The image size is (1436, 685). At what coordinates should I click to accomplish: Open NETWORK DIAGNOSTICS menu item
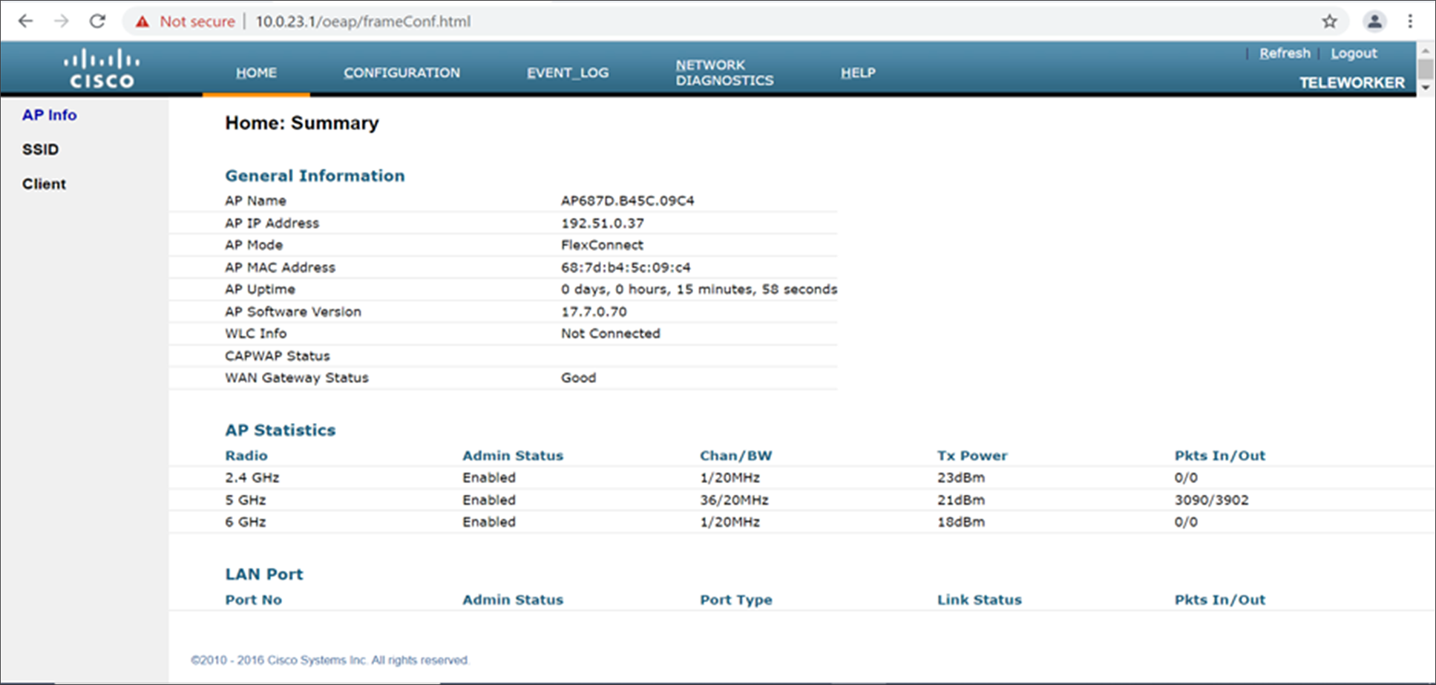pyautogui.click(x=724, y=72)
